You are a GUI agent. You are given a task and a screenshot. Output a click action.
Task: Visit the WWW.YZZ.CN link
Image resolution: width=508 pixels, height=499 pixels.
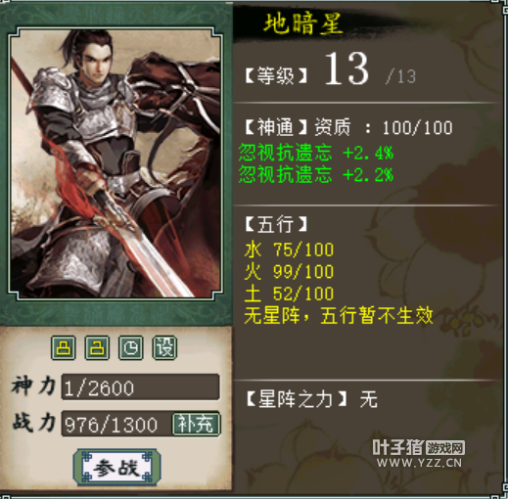pyautogui.click(x=419, y=463)
